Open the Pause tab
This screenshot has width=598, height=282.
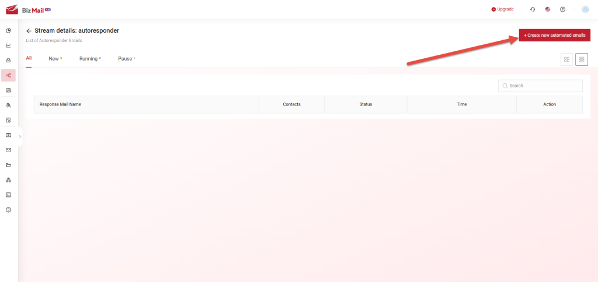(x=126, y=59)
